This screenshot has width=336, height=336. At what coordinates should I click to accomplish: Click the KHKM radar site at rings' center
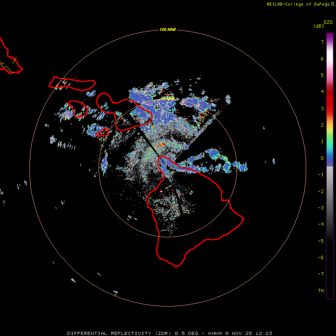pyautogui.click(x=168, y=168)
